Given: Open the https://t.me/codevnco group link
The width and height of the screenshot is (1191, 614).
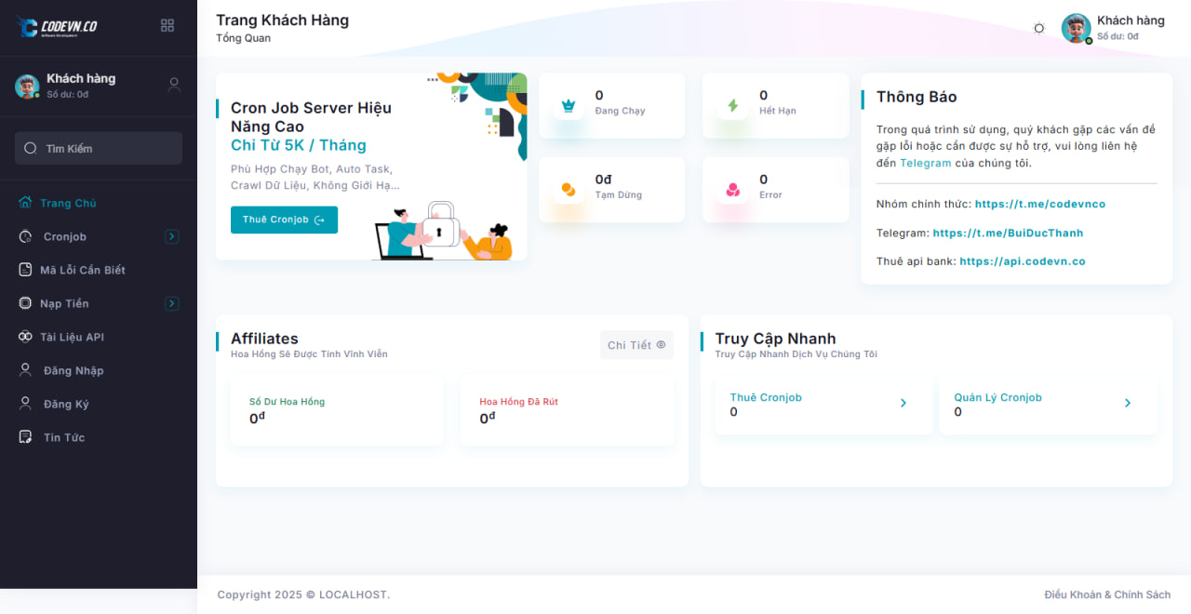Looking at the screenshot, I should point(1039,204).
